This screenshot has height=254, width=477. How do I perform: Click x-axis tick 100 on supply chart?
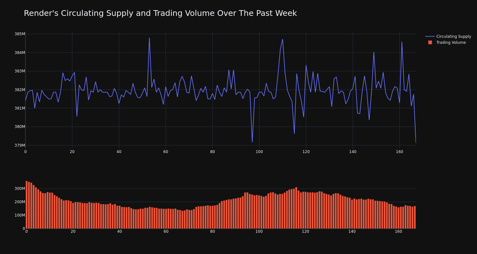click(259, 152)
